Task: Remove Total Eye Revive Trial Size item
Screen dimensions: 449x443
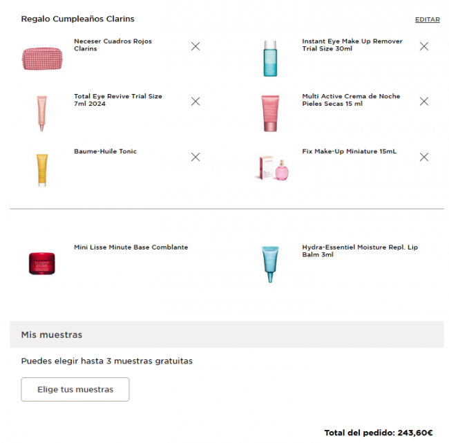Action: pos(195,102)
